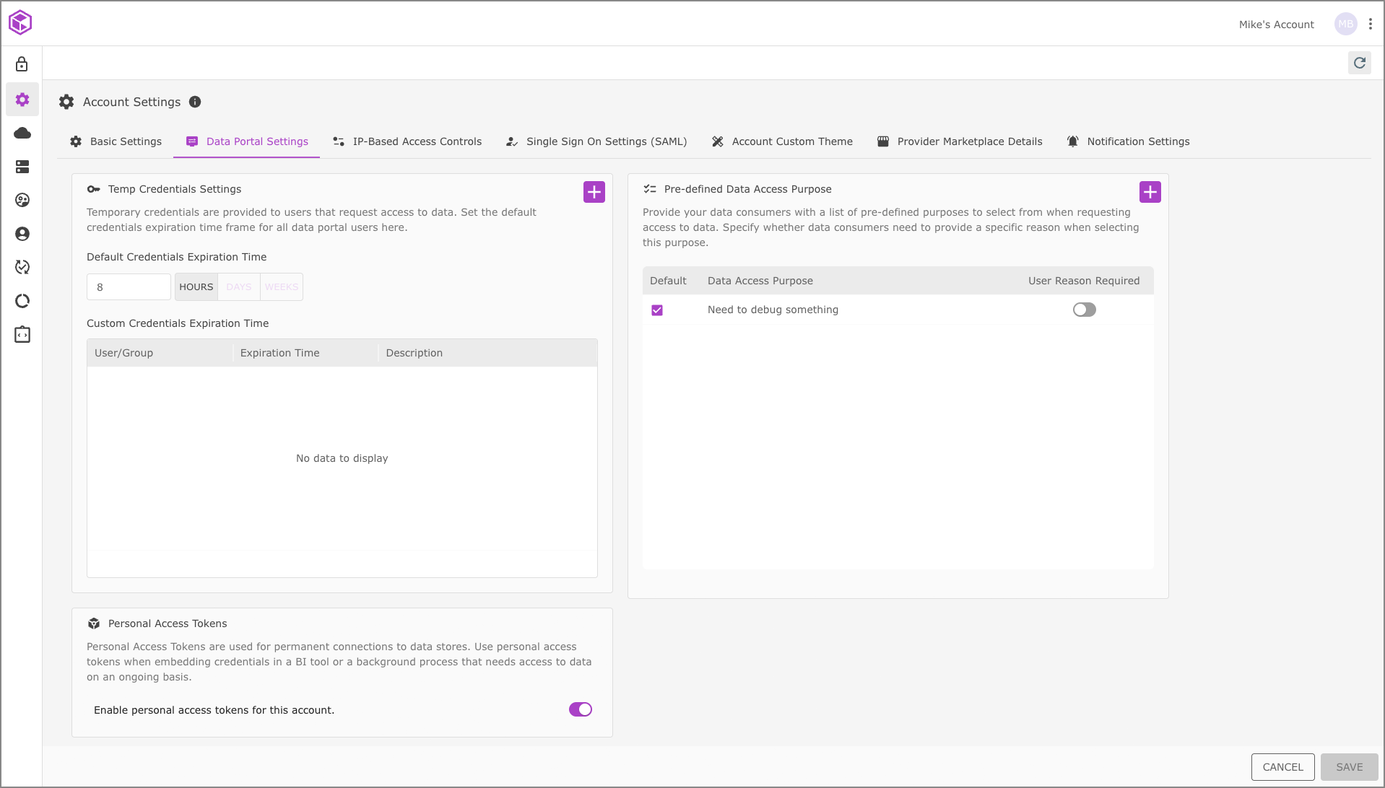Click the CANCEL button
This screenshot has width=1385, height=788.
coord(1282,767)
